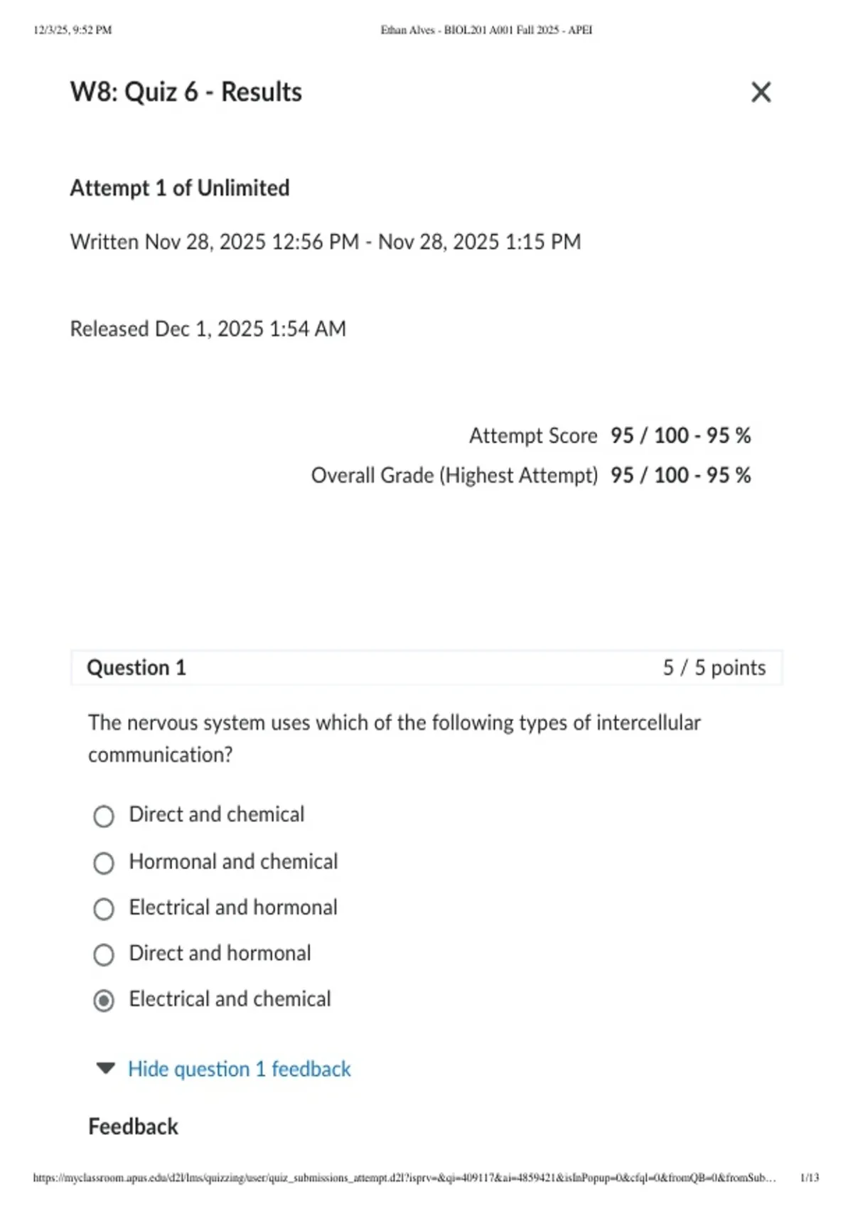Close the Quiz 6 Results view
The image size is (853, 1209).
tap(761, 92)
